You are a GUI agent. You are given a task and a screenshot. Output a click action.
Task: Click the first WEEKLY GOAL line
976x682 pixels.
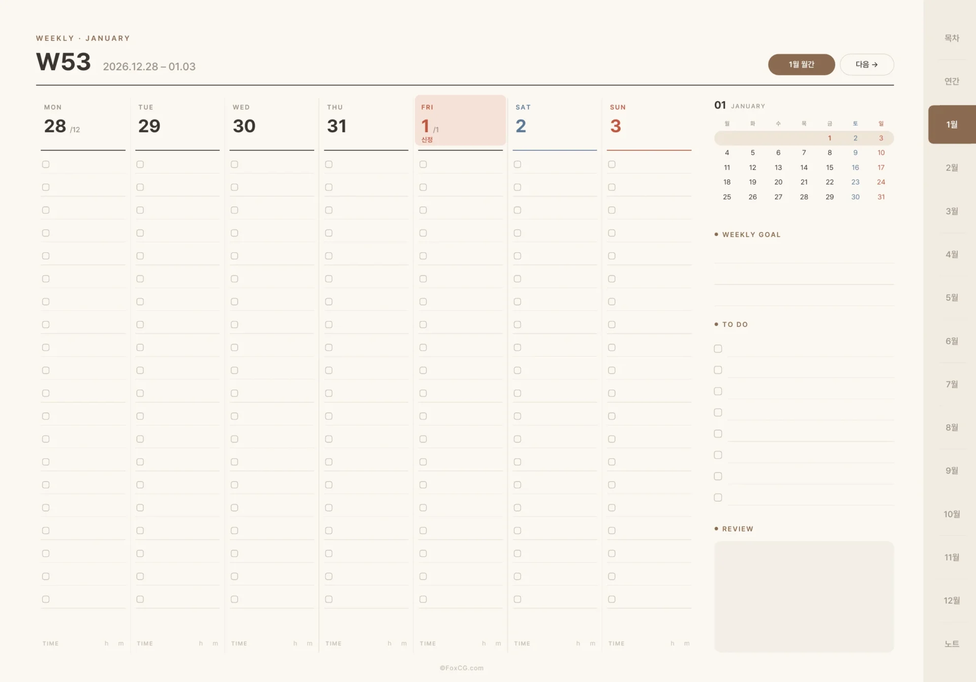tap(804, 253)
